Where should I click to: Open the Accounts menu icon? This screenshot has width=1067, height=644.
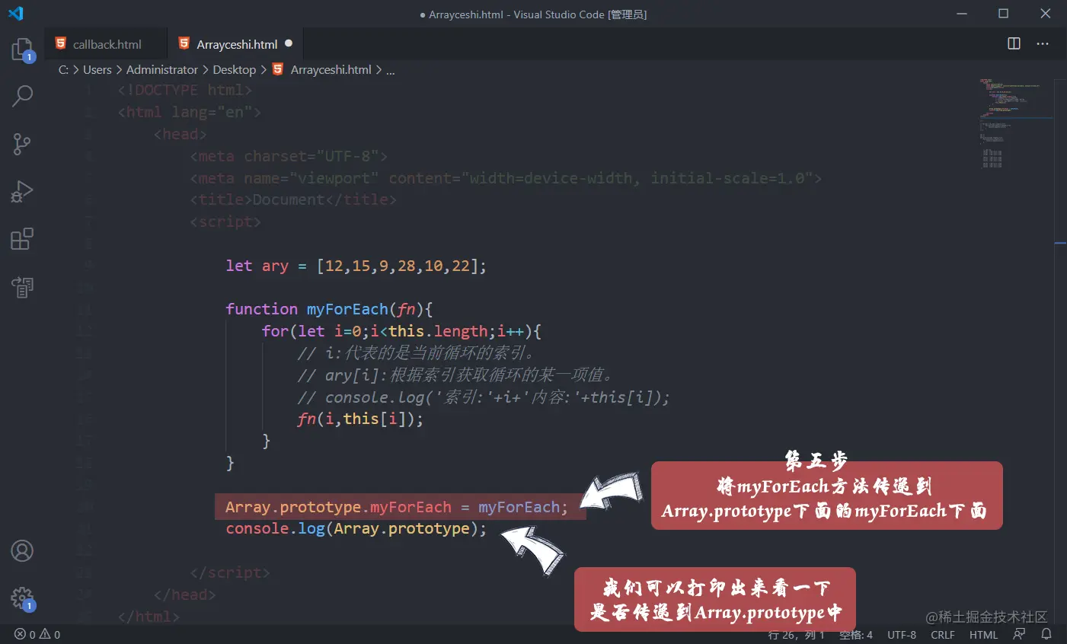(x=21, y=550)
